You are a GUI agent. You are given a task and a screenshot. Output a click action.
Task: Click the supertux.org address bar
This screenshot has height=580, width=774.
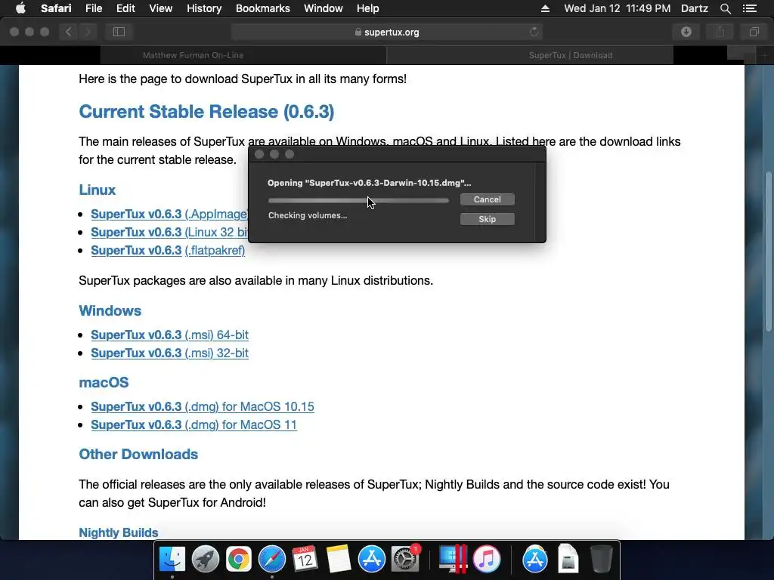386,32
